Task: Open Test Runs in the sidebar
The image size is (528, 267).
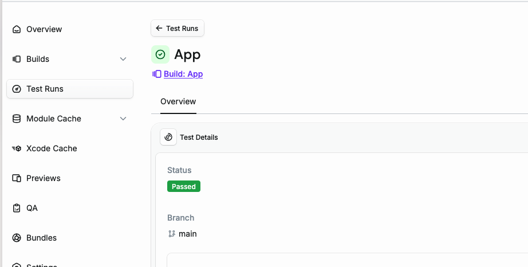Action: click(45, 89)
